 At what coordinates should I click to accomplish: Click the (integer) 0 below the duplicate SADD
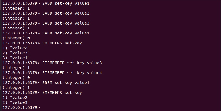click(x=16, y=38)
